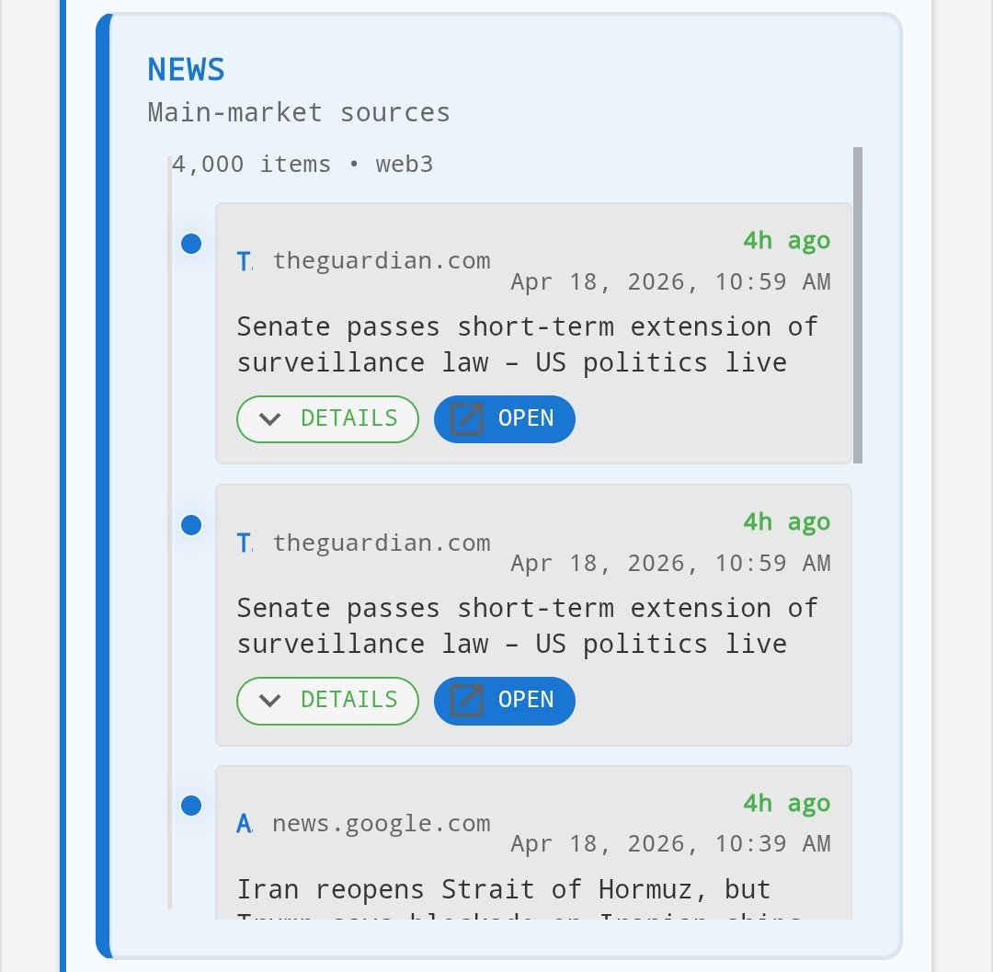Click the "4,000 items • web3" summary text
993x972 pixels.
tap(302, 165)
